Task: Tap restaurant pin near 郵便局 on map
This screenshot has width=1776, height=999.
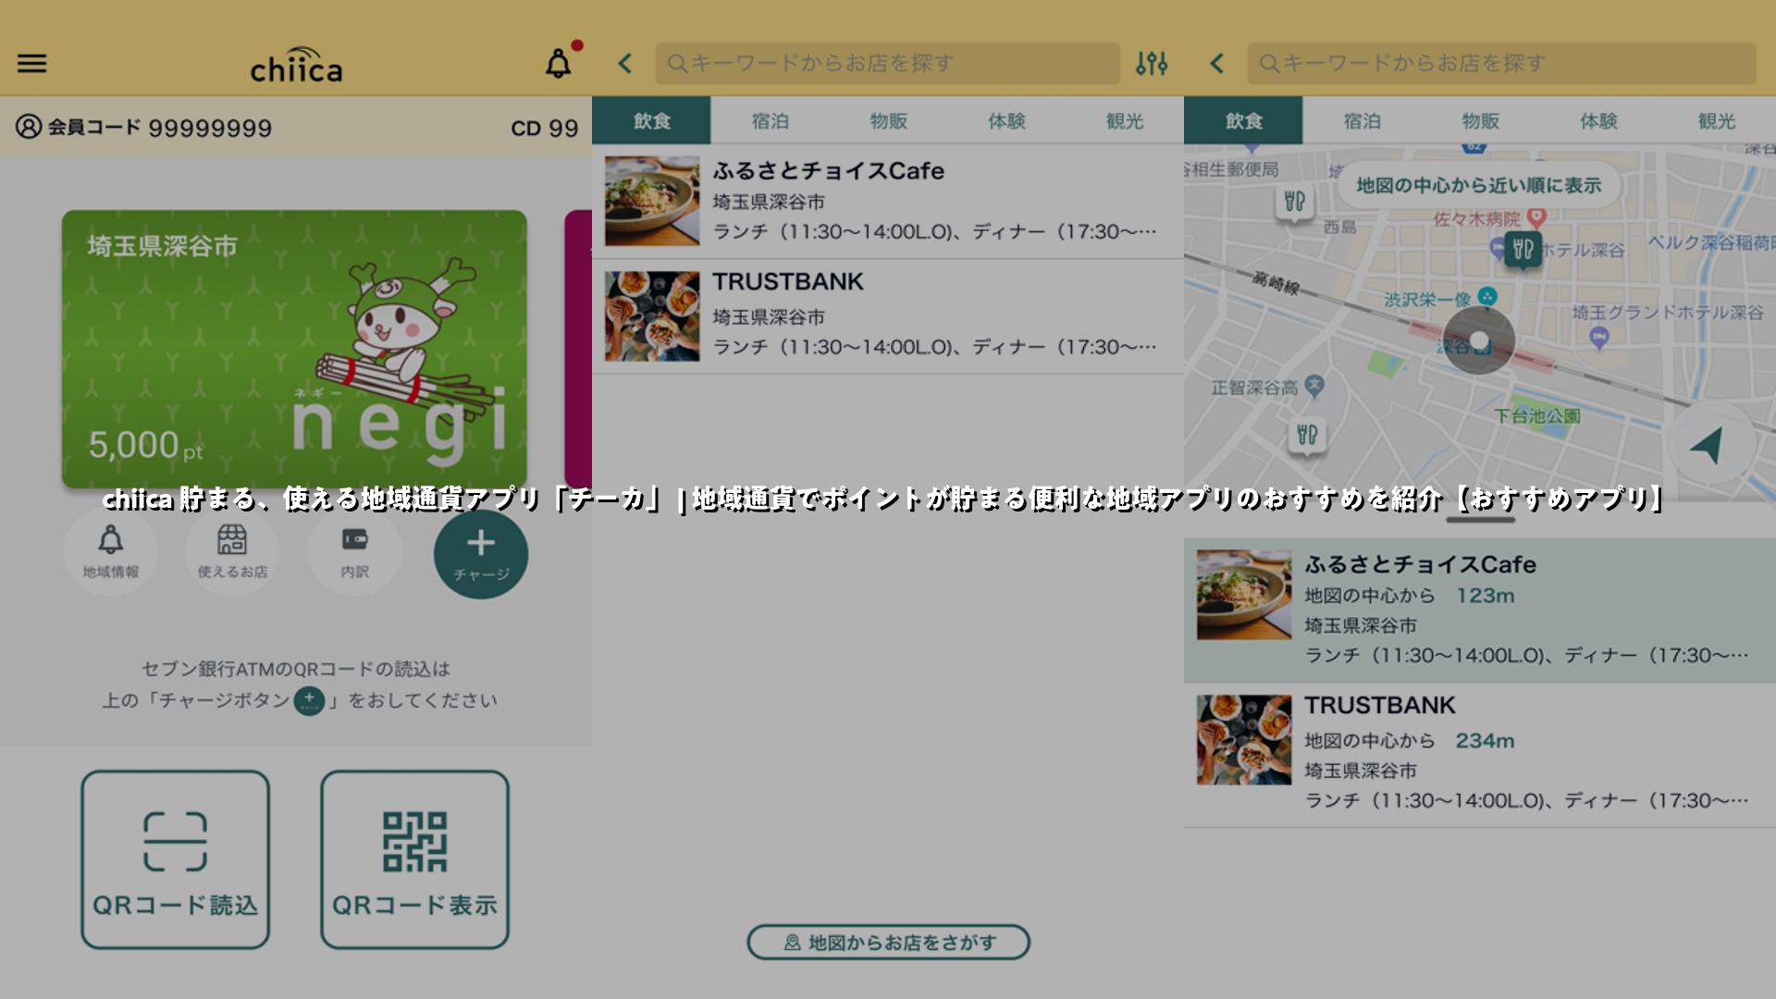Action: coord(1294,202)
